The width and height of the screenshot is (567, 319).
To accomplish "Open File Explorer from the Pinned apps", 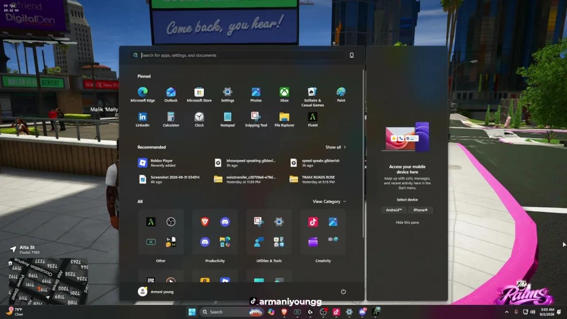I will pos(284,120).
